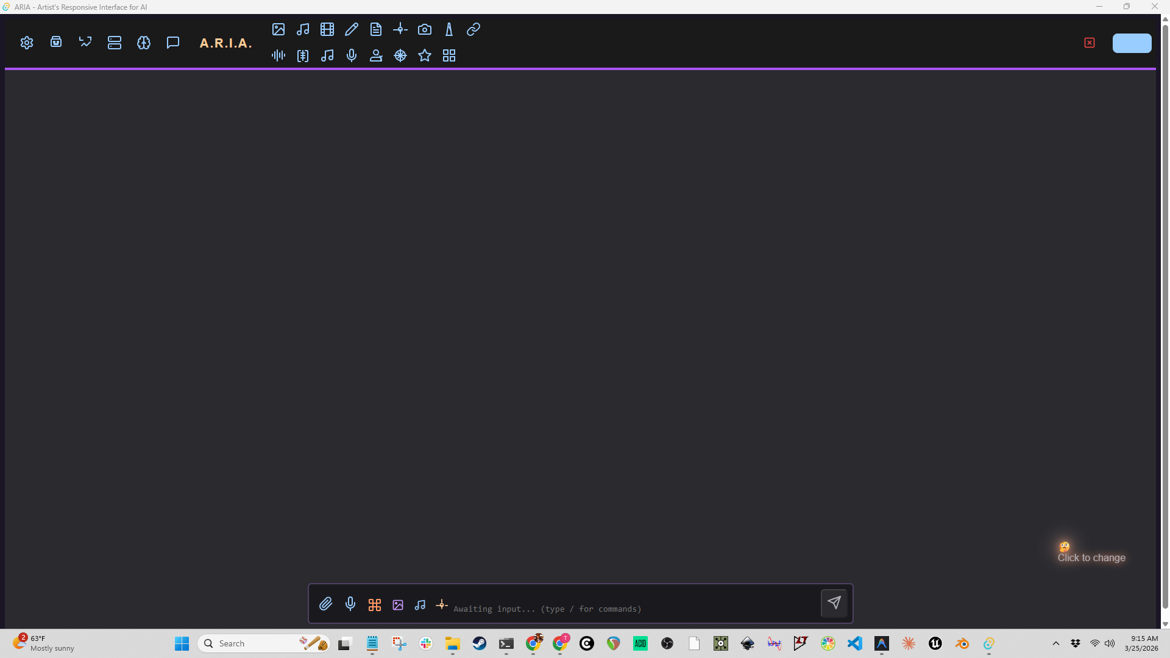The image size is (1170, 658).
Task: Click the chain link icon
Action: tap(473, 29)
